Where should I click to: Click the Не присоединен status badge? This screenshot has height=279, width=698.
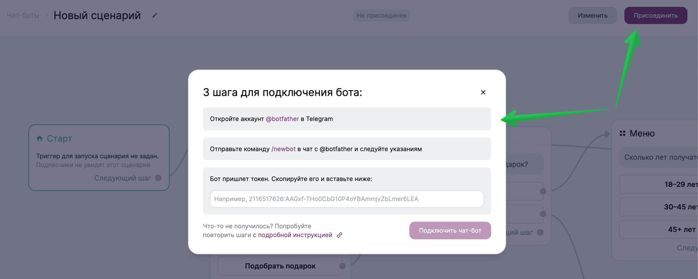coord(381,16)
